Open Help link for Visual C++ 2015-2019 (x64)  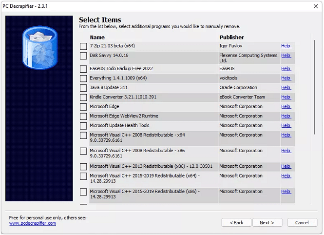click(286, 176)
